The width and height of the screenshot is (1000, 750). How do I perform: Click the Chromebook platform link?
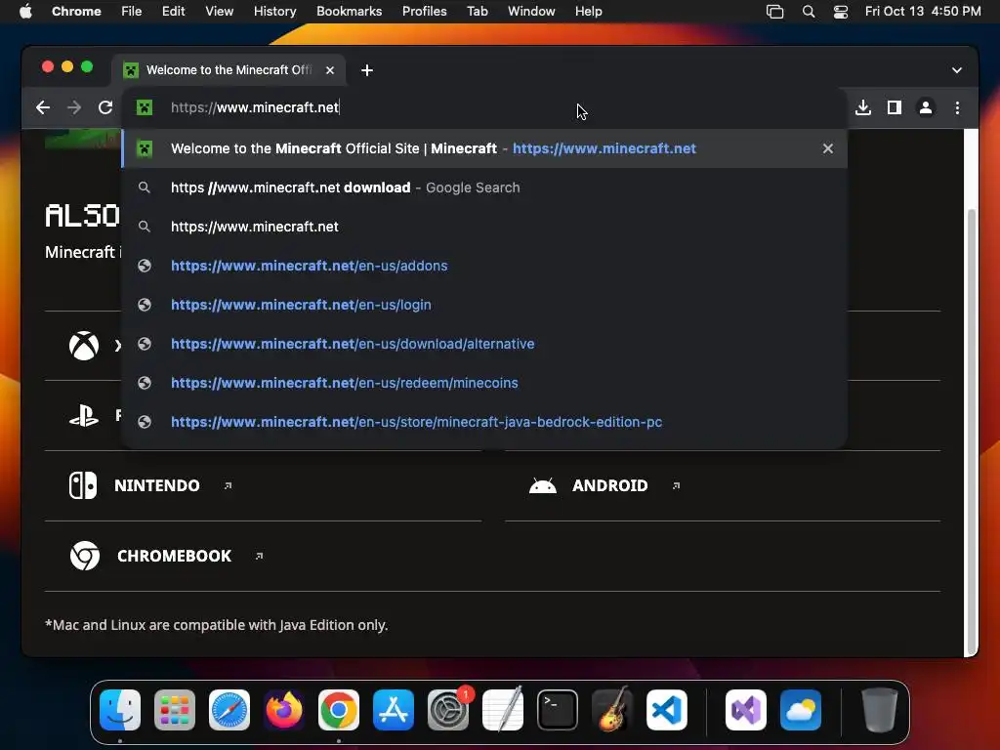click(x=174, y=556)
